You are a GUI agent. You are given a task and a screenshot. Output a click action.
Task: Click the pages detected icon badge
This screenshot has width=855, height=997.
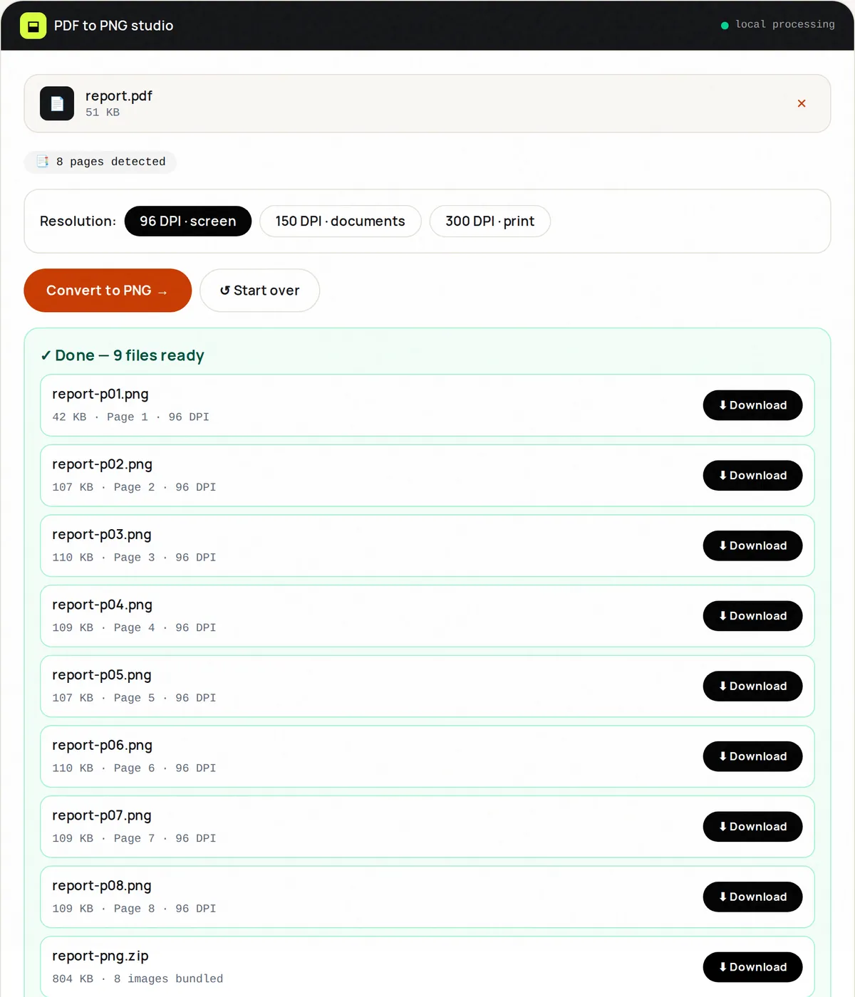coord(43,162)
